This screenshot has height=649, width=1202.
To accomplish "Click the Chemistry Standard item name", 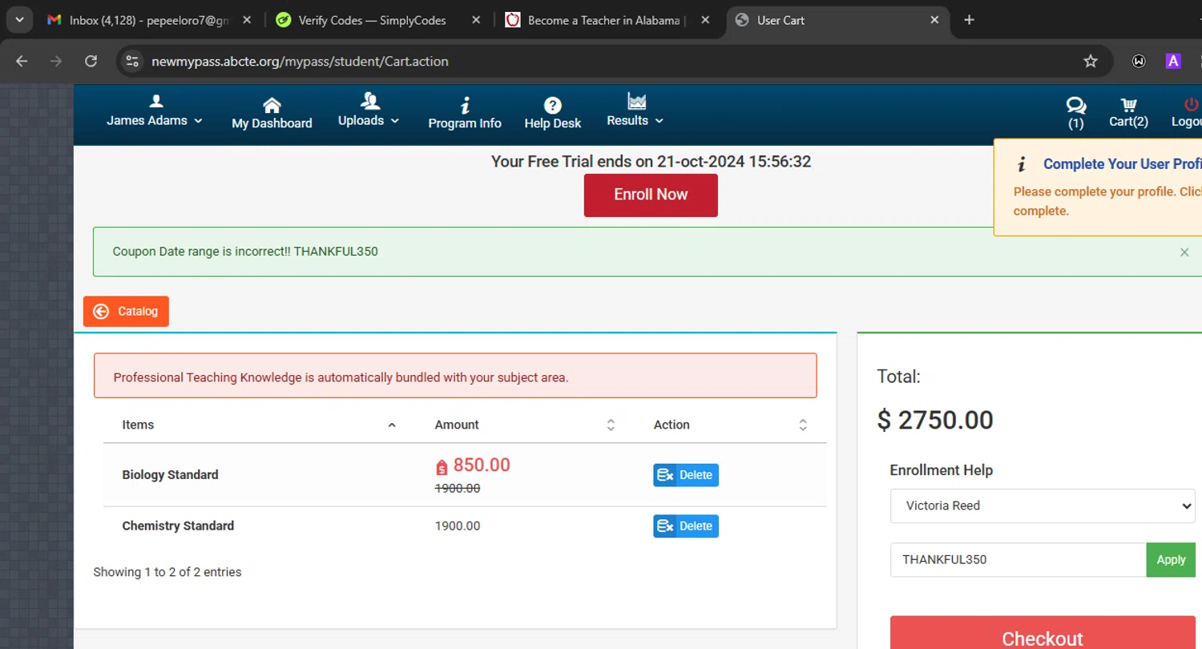I will pos(178,526).
